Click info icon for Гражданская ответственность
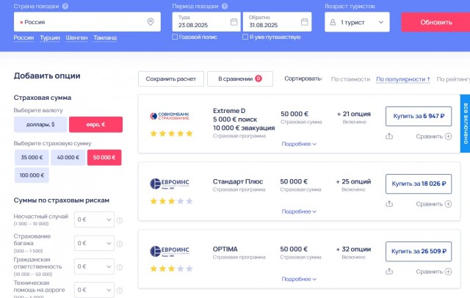 (x=119, y=267)
